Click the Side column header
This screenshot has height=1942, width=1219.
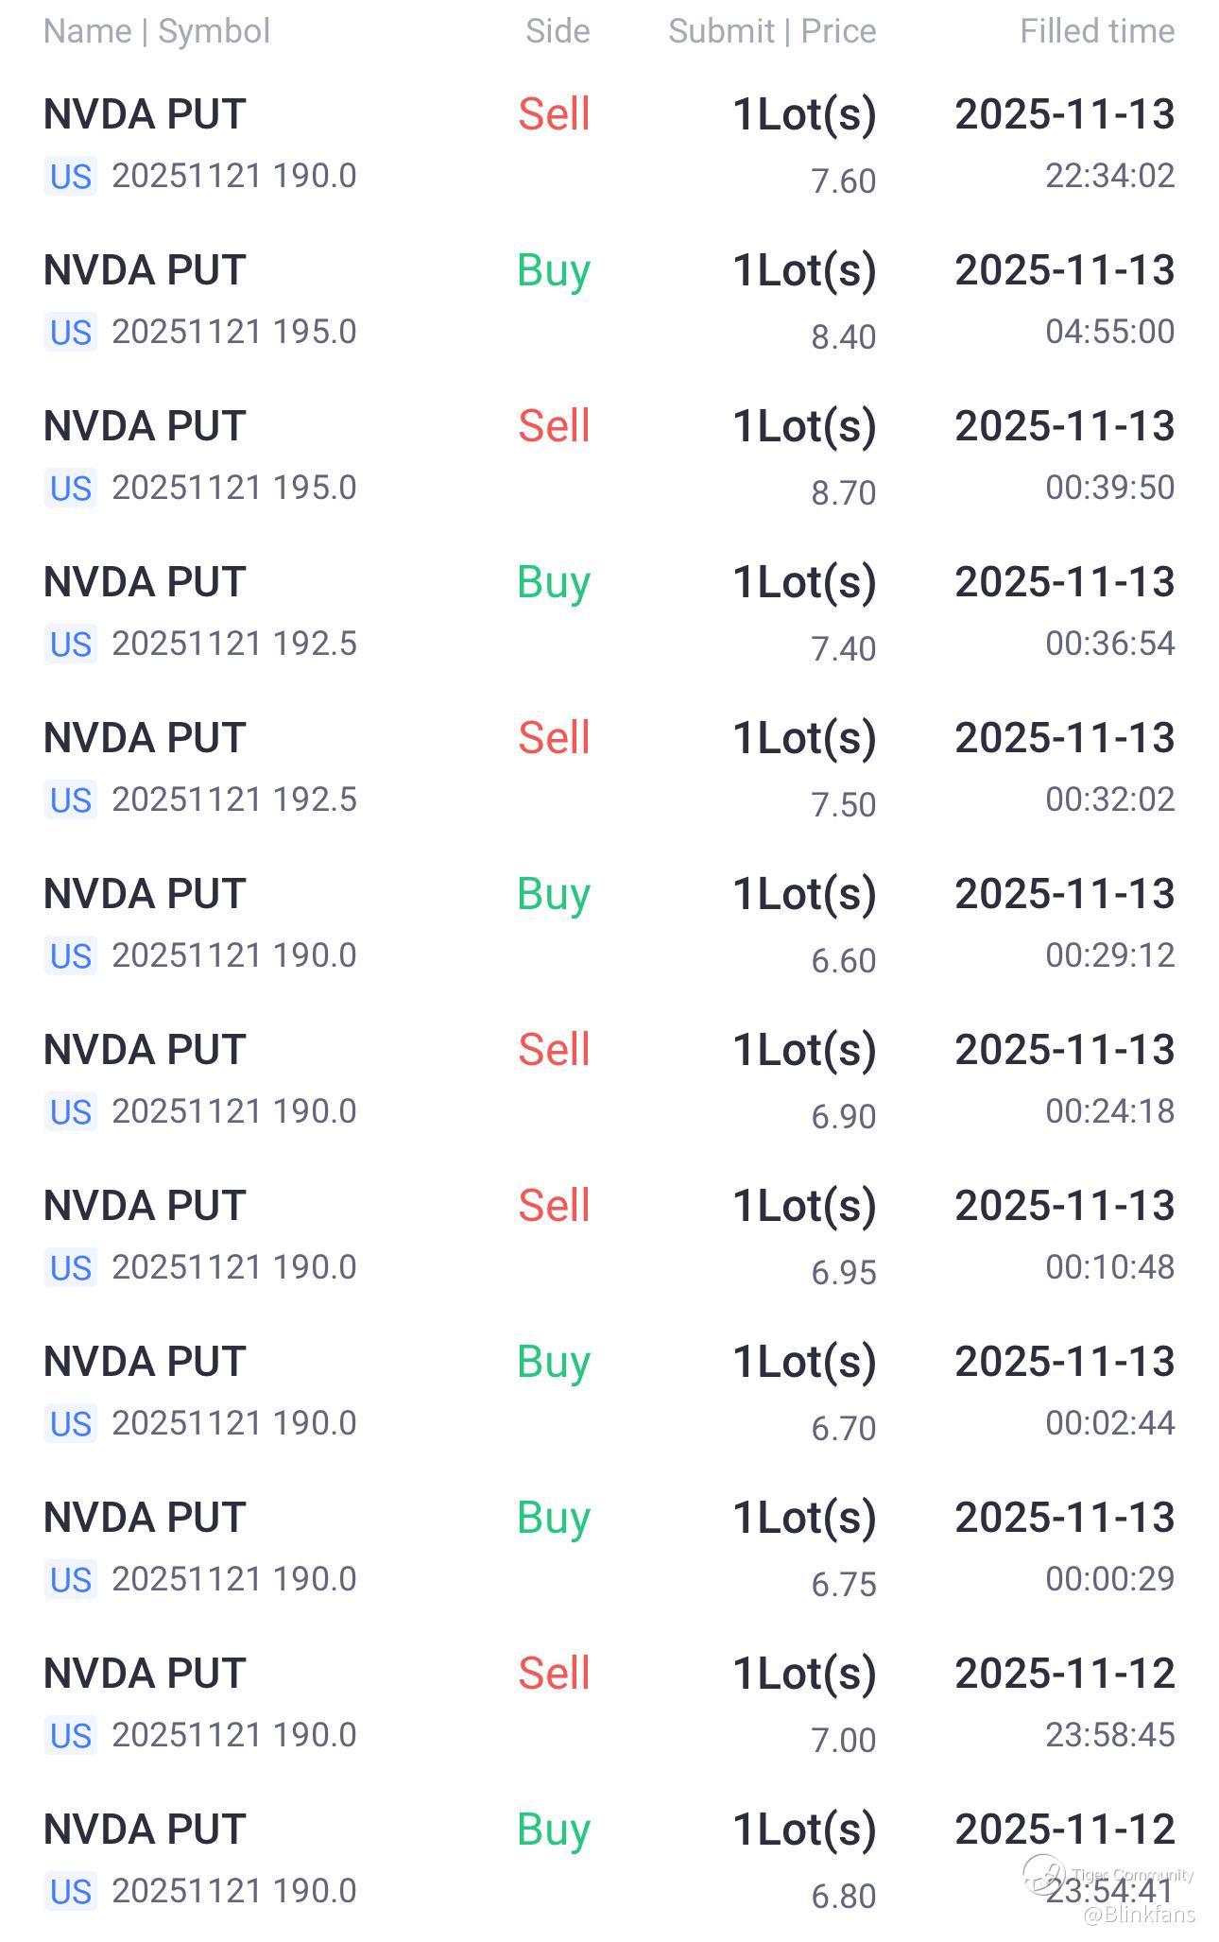[558, 31]
